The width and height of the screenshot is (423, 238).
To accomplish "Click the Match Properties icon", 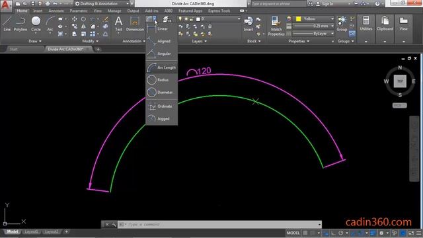I will 276,26.
